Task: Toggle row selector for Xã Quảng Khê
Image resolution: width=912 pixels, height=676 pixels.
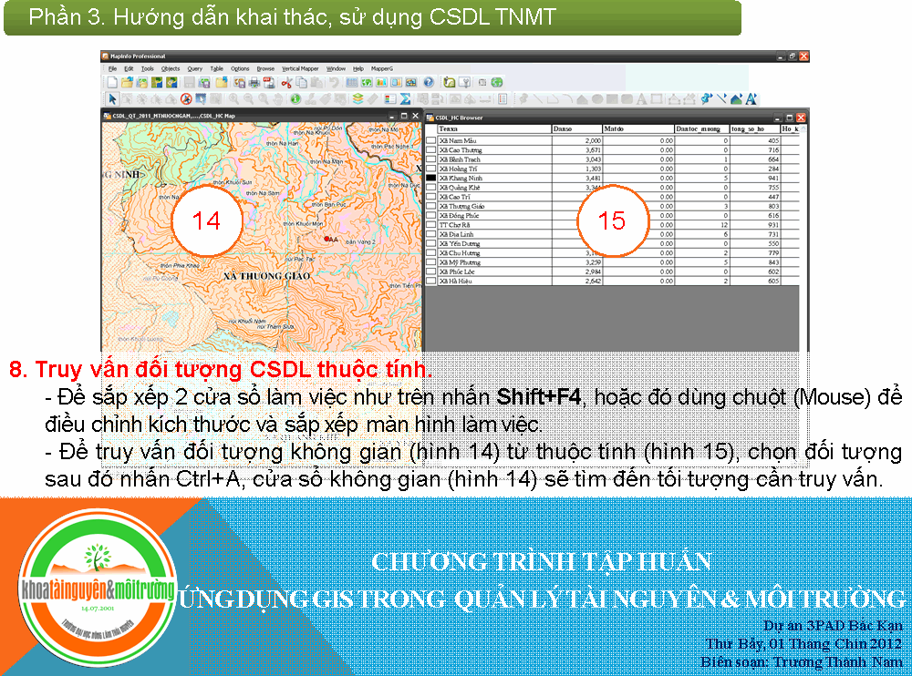Action: click(431, 187)
